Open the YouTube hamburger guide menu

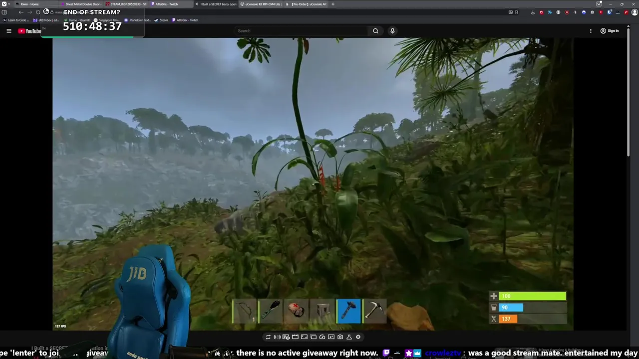point(8,31)
